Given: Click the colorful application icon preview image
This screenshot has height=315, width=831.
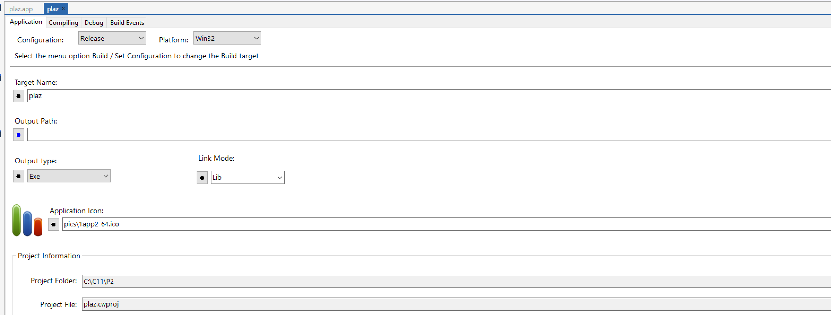Looking at the screenshot, I should [x=27, y=221].
